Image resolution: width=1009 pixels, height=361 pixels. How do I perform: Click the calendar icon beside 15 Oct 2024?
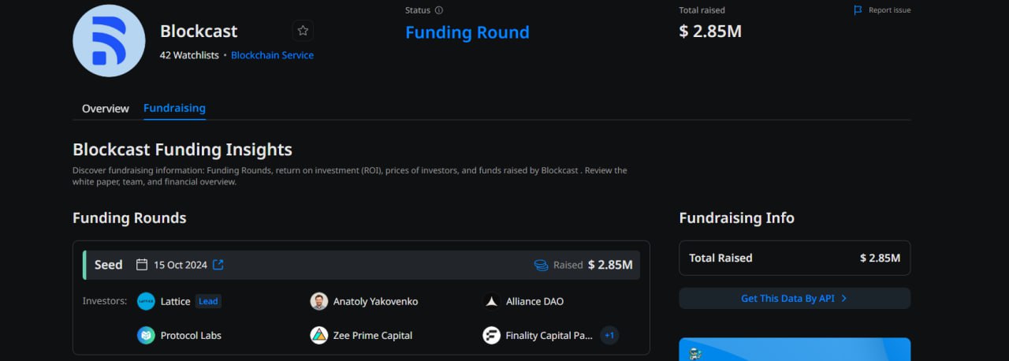tap(142, 265)
